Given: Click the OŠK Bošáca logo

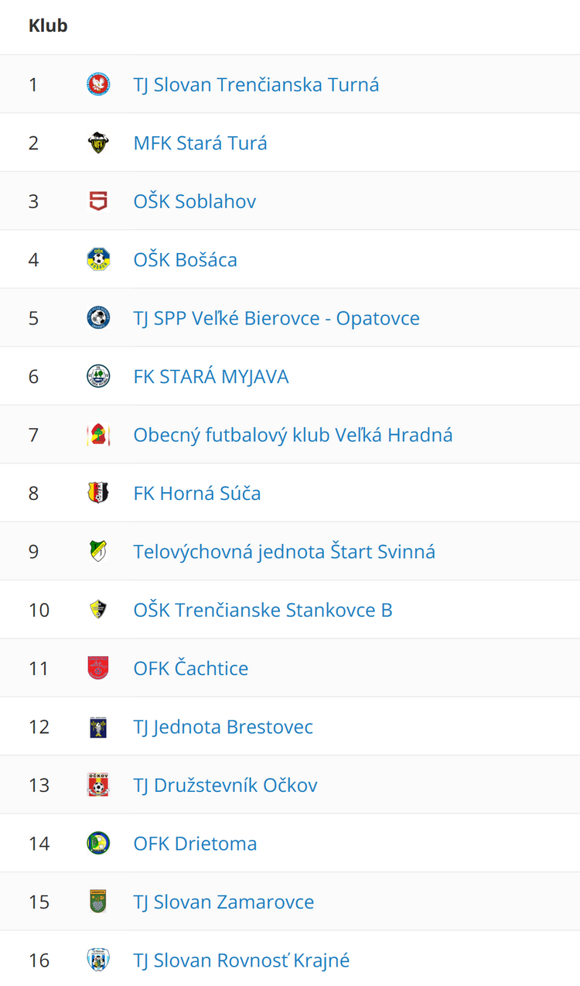Looking at the screenshot, I should 98,259.
